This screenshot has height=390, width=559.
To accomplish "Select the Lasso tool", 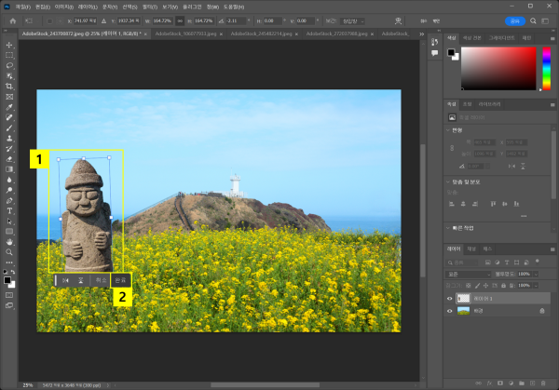I will tap(8, 66).
